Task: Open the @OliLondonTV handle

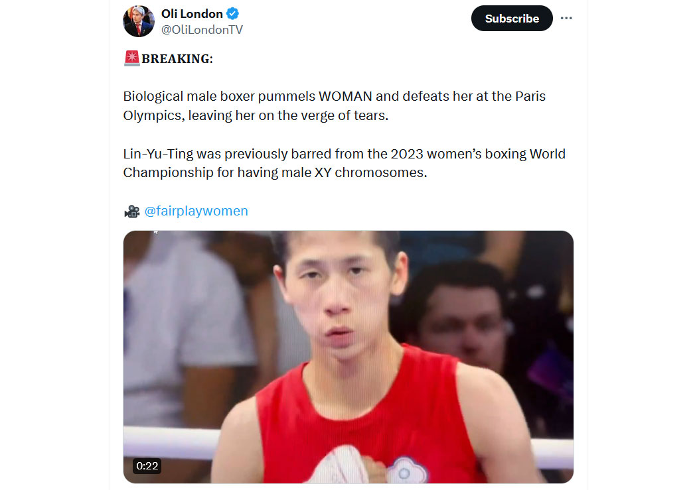Action: (x=202, y=30)
